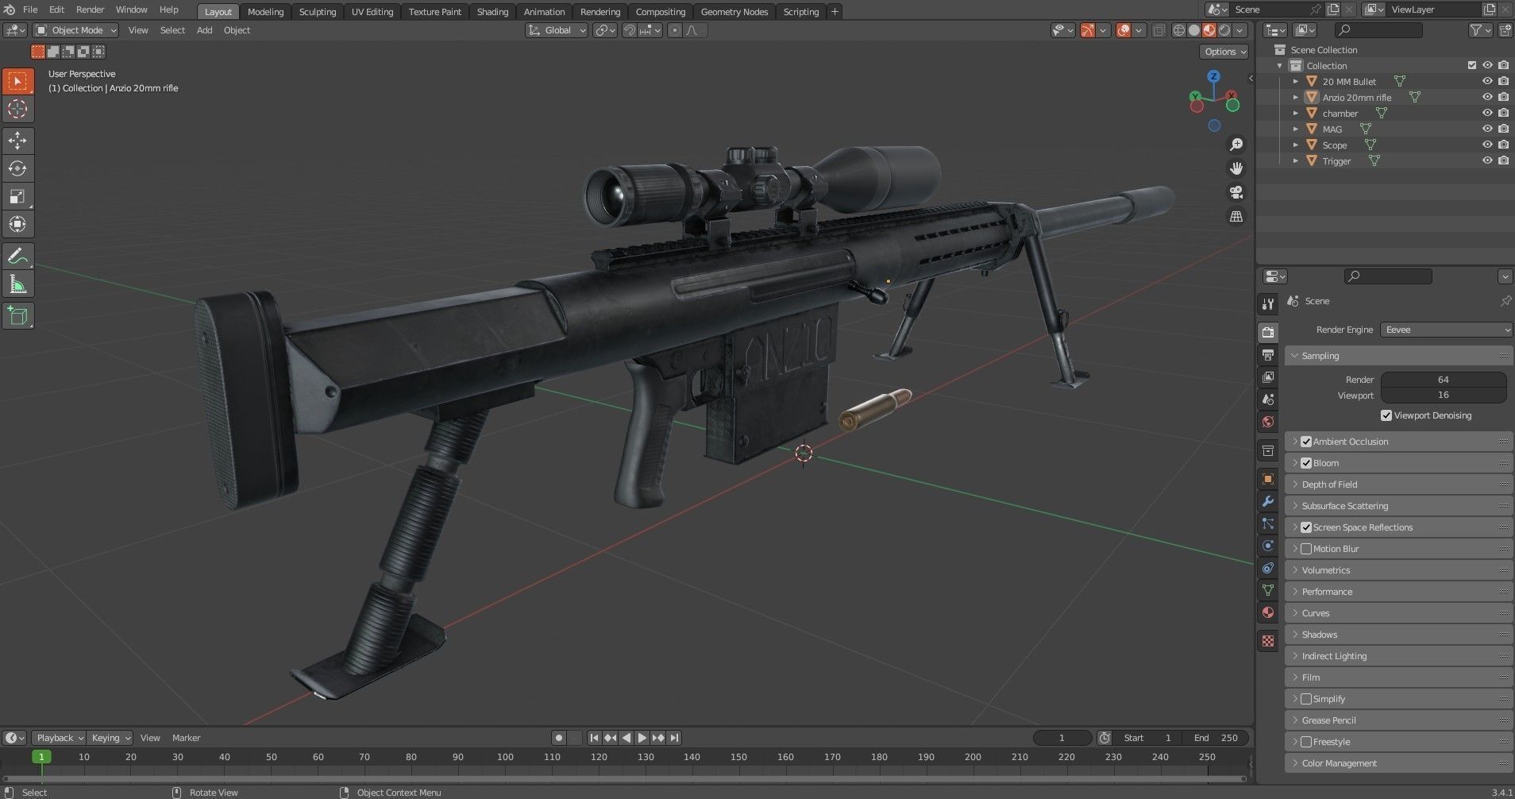1515x799 pixels.
Task: Adjust the Render samples value field
Action: pyautogui.click(x=1443, y=380)
